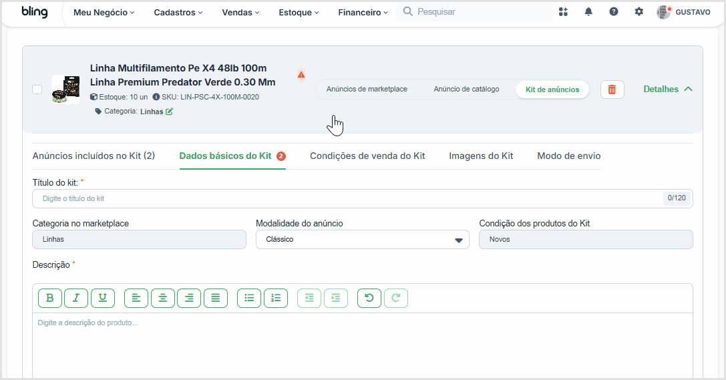Undo the last edit
The height and width of the screenshot is (380, 726).
[x=369, y=298]
